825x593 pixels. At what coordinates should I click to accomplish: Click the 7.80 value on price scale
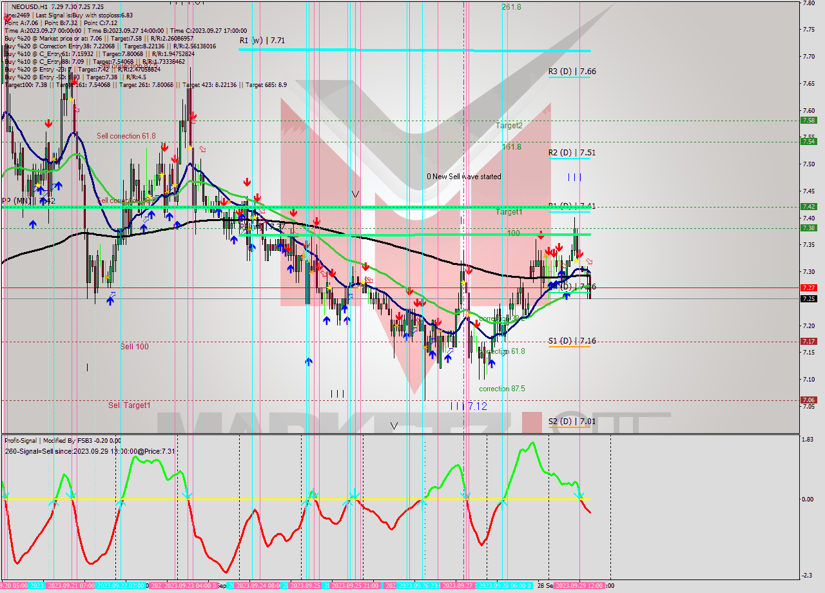click(808, 3)
